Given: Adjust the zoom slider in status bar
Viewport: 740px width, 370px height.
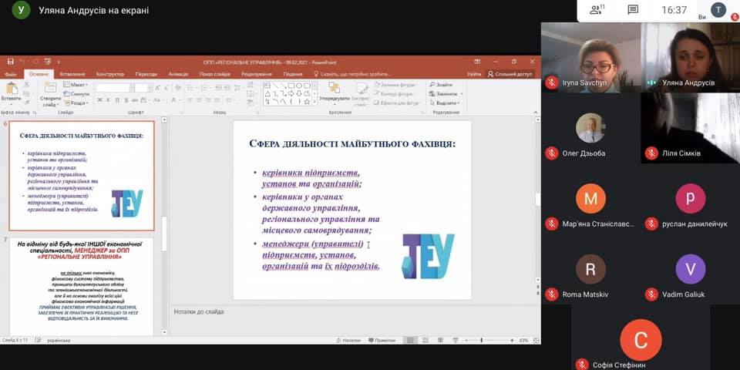Looking at the screenshot, I should [x=481, y=340].
